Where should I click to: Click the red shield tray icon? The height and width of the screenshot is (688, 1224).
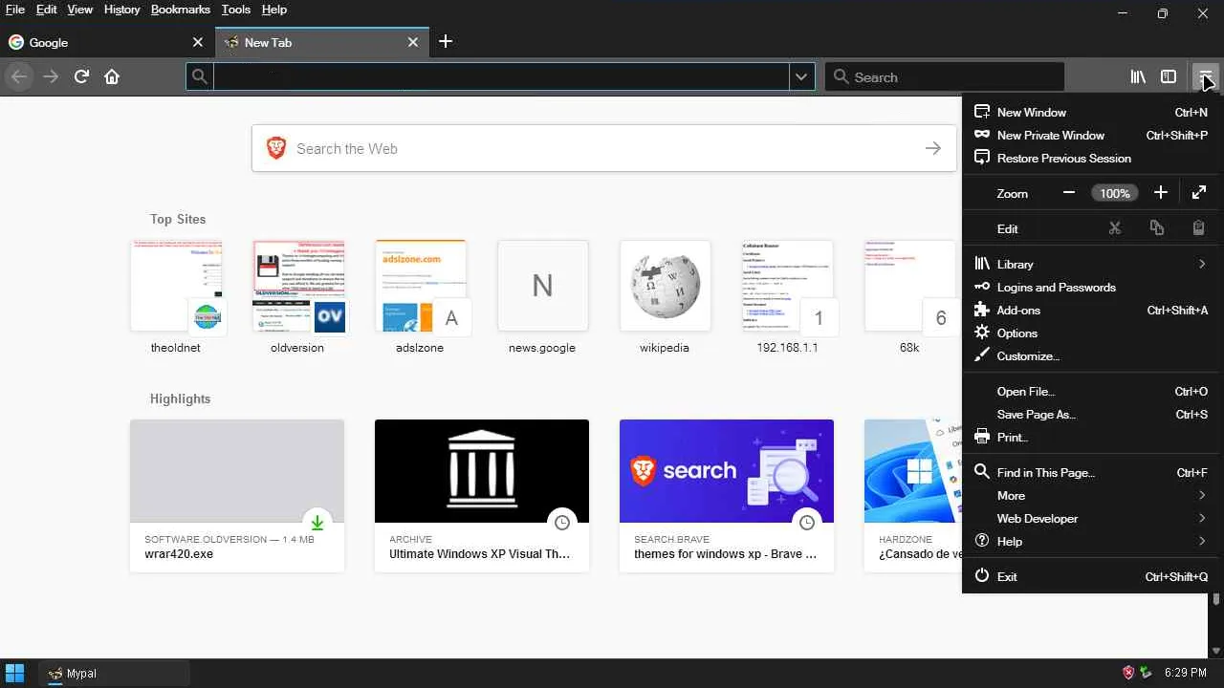pos(1128,673)
